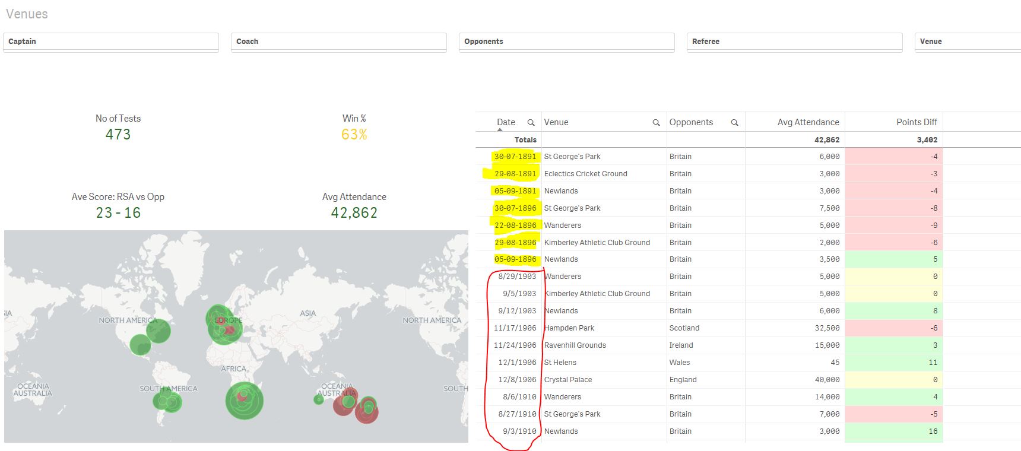
Task: Select date cell 05-09-1891
Action: pos(515,191)
